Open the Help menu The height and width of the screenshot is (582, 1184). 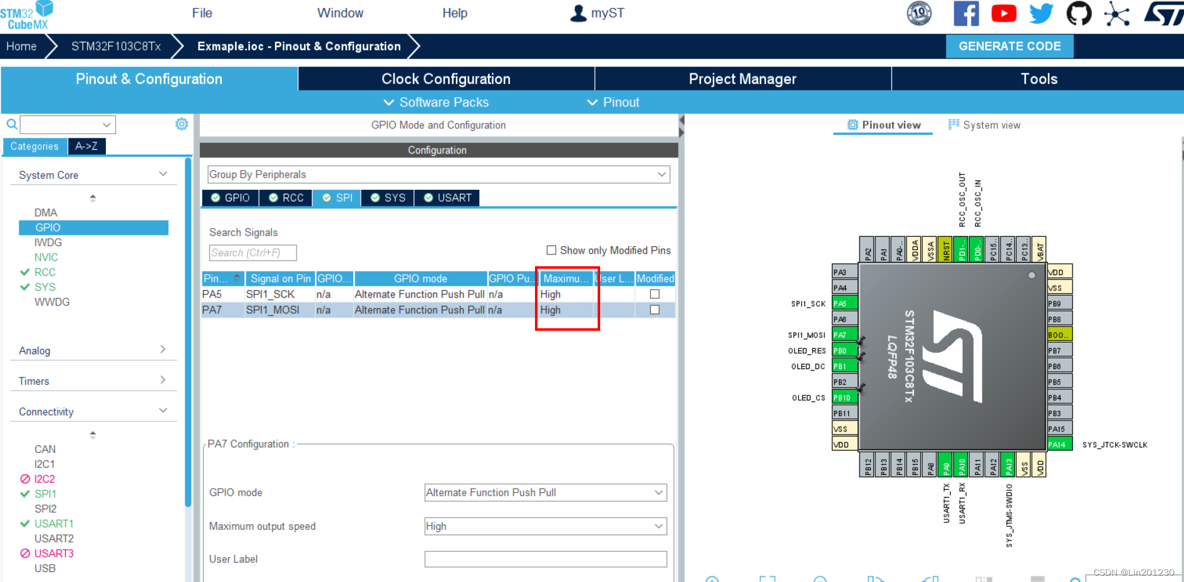455,13
